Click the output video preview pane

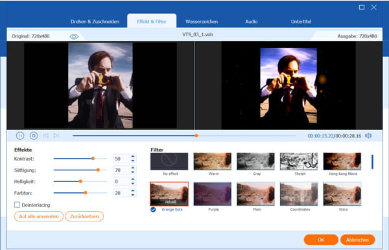coord(289,85)
